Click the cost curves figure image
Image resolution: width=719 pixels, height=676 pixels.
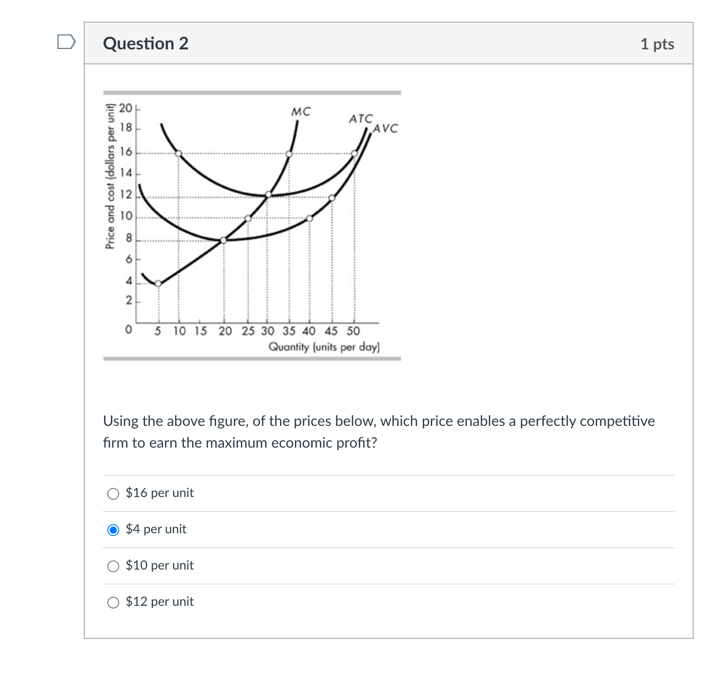[x=252, y=222]
